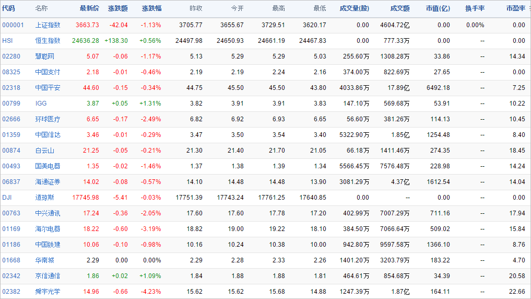Image resolution: width=531 pixels, height=299 pixels.
Task: Select 上证指数 latest price 3663.73
Action: pos(87,25)
